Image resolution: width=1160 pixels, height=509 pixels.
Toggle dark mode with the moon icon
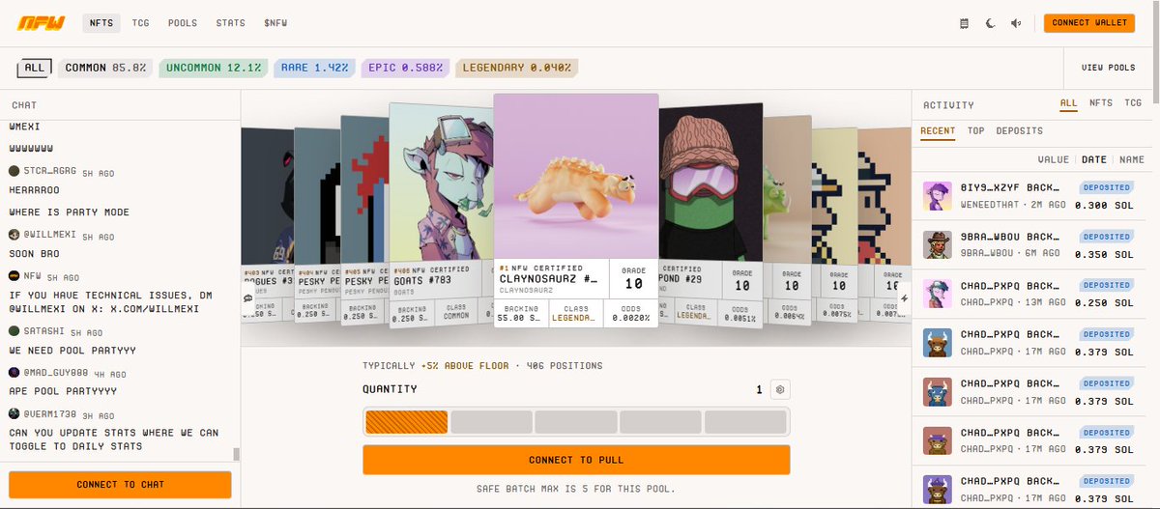pos(990,23)
